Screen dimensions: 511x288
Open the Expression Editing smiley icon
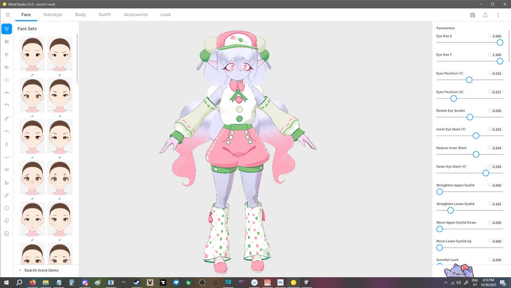7,234
